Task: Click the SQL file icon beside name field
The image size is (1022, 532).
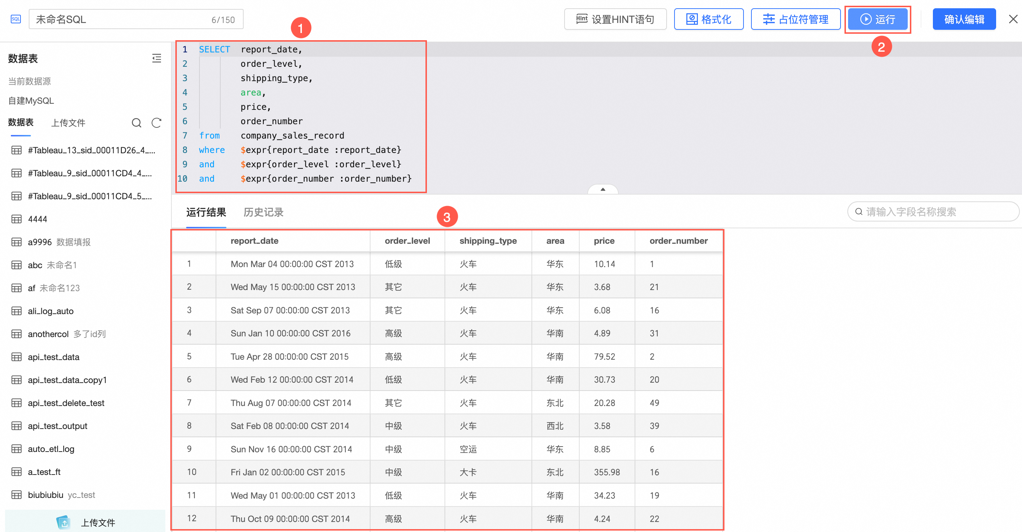Action: [15, 19]
